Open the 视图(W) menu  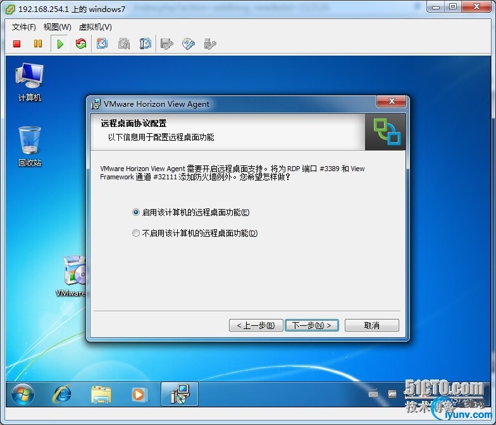click(x=57, y=27)
